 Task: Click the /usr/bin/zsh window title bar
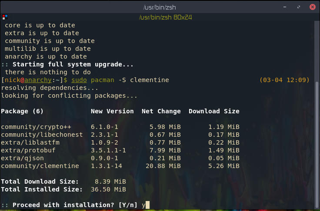pyautogui.click(x=160, y=7)
